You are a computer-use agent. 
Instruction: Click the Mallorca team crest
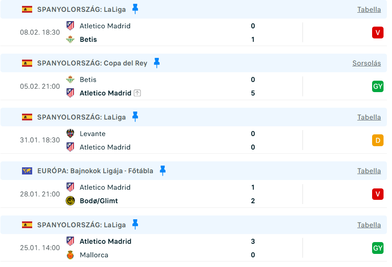pyautogui.click(x=70, y=255)
